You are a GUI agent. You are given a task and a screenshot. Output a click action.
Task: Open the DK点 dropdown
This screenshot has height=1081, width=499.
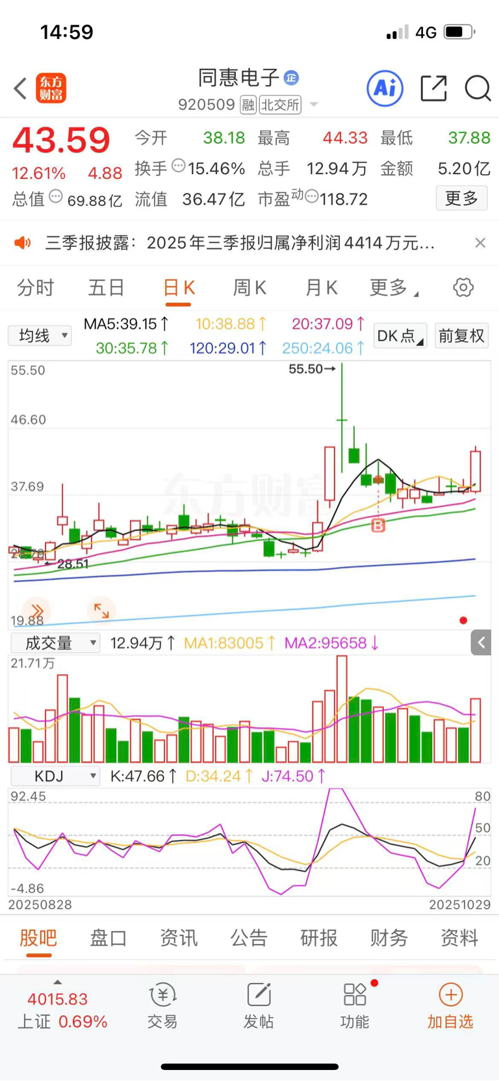pyautogui.click(x=401, y=335)
